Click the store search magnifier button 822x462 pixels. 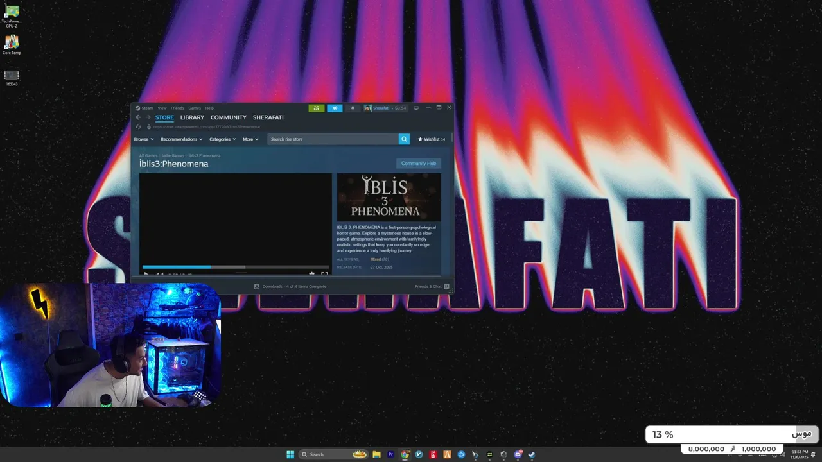click(404, 139)
